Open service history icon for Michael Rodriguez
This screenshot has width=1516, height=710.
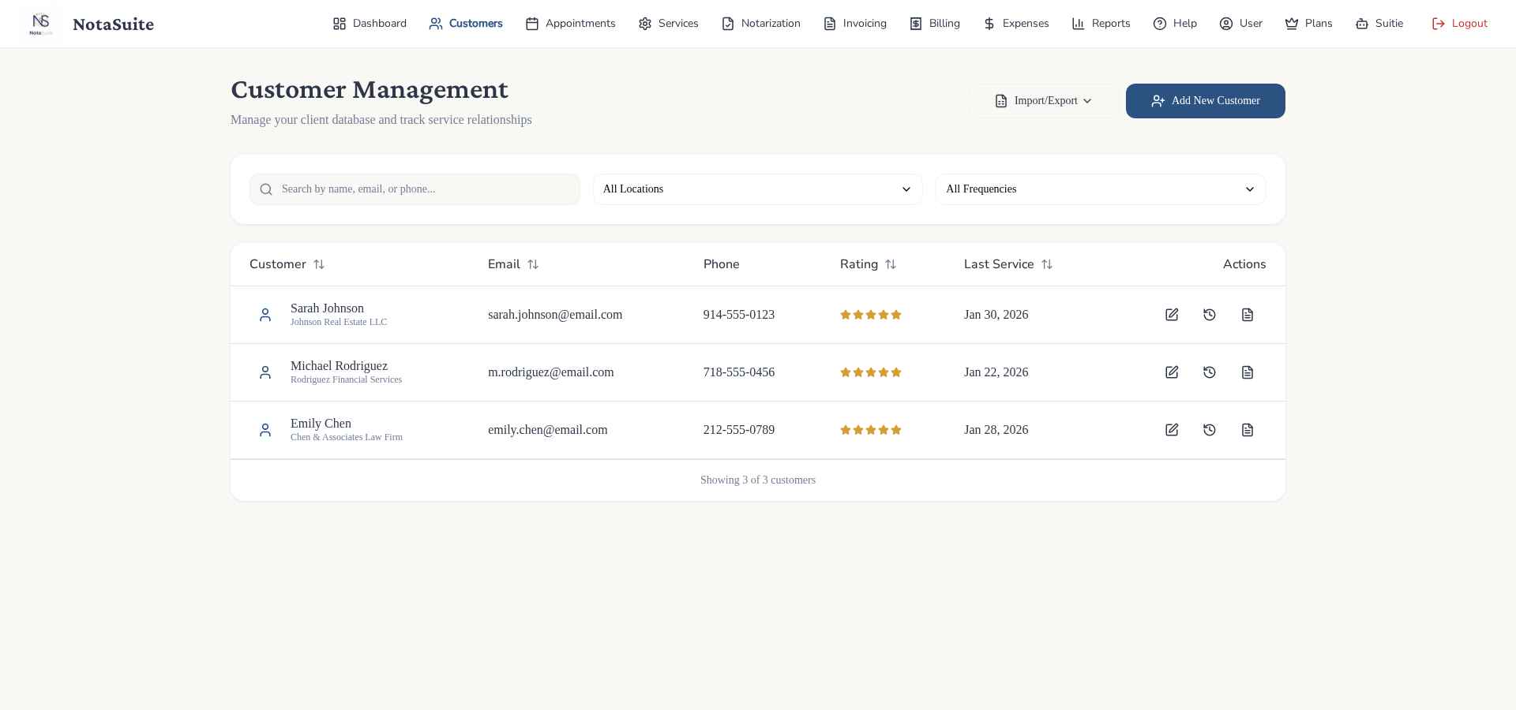[x=1210, y=372]
